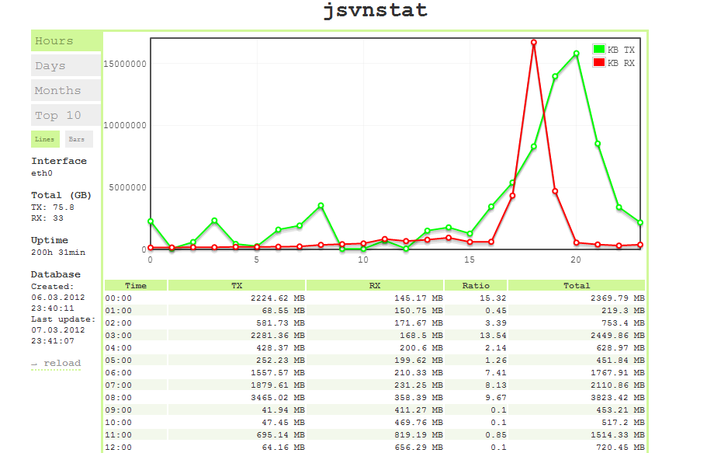Screen dimensions: 714x453
Task: Click the ratio value 0.85
Action: click(x=496, y=435)
